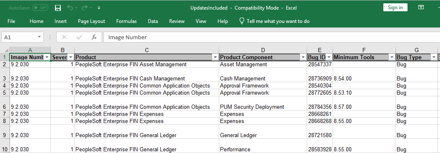Switch to the Insert tab

pyautogui.click(x=60, y=21)
